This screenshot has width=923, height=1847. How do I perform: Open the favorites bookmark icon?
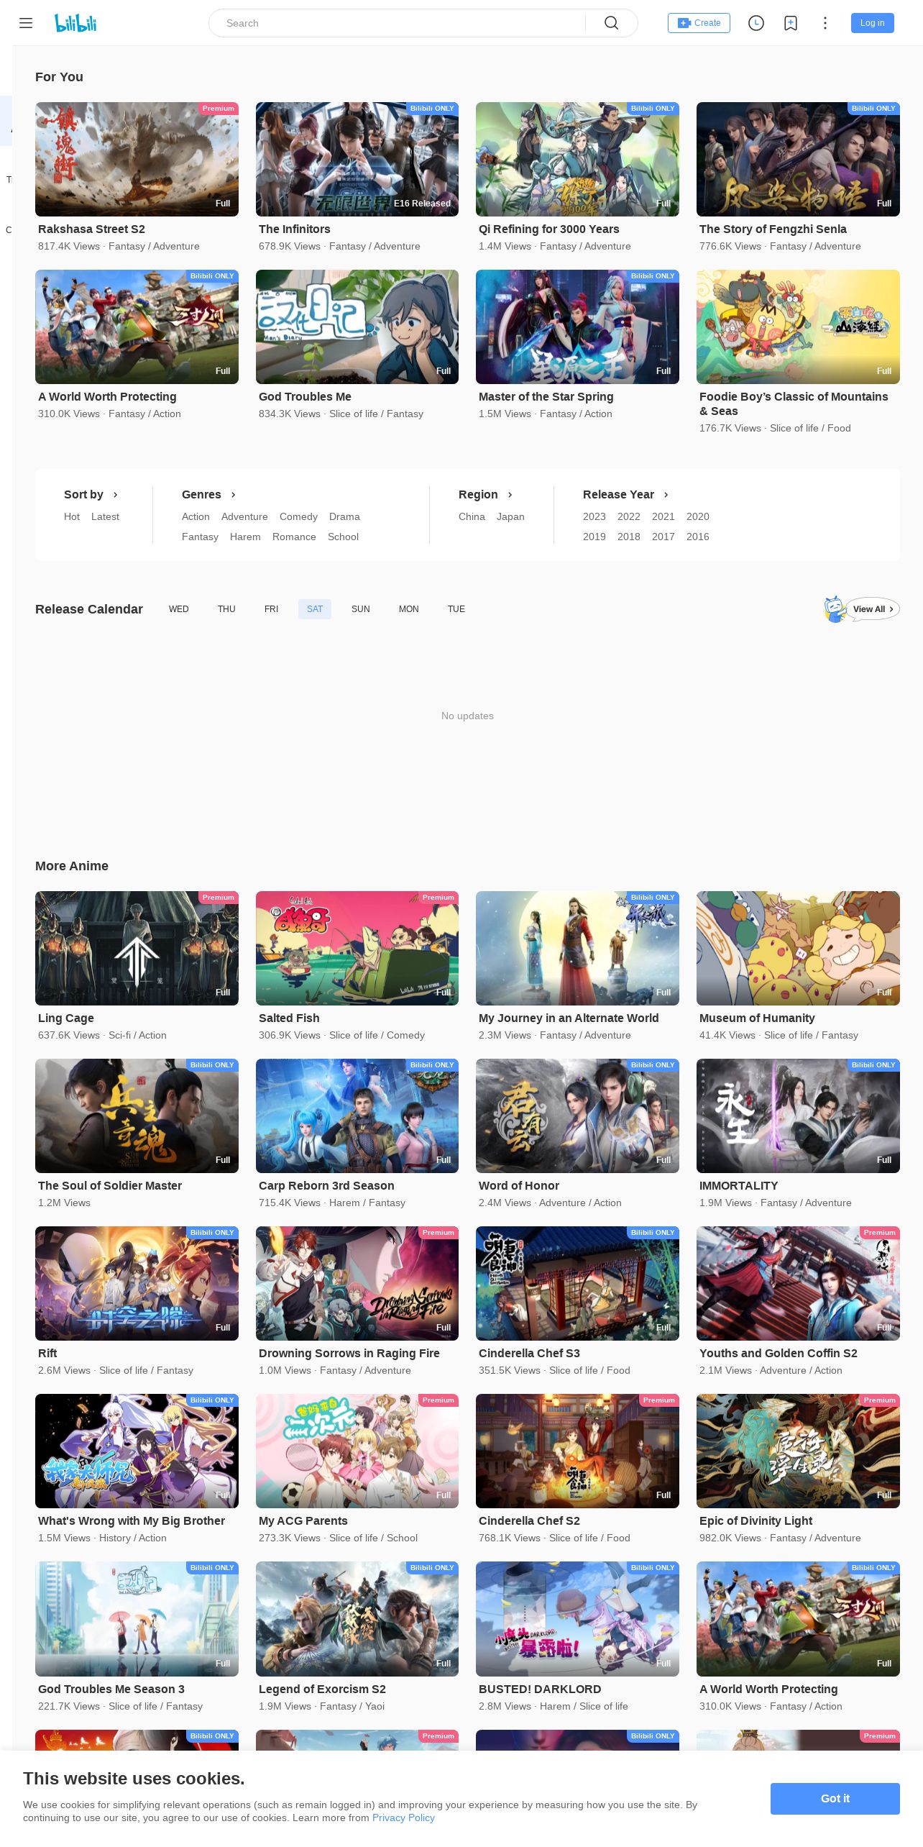click(x=791, y=23)
